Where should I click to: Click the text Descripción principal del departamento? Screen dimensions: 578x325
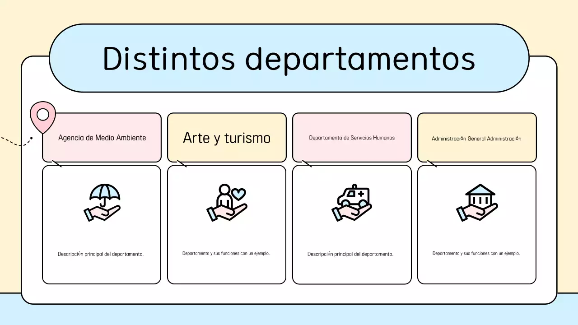click(x=101, y=254)
